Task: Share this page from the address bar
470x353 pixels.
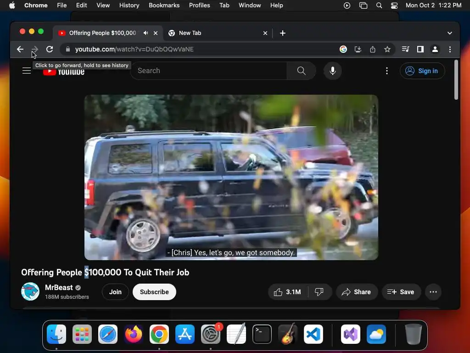Action: tap(373, 49)
